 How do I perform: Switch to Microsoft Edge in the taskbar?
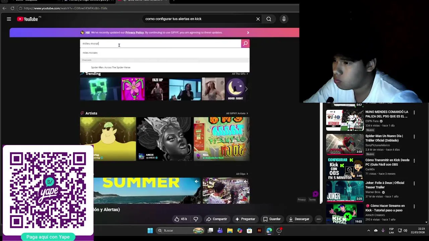coord(269,231)
